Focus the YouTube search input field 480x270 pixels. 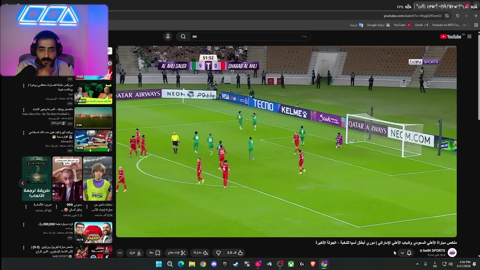[x=249, y=36]
